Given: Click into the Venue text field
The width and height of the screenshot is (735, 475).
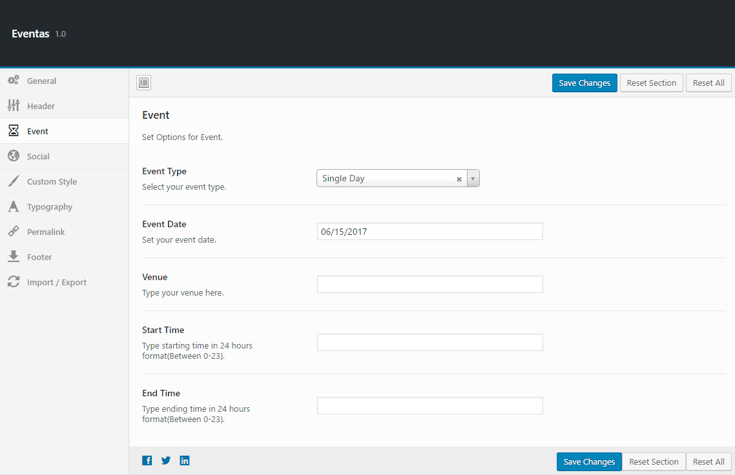Looking at the screenshot, I should point(430,285).
